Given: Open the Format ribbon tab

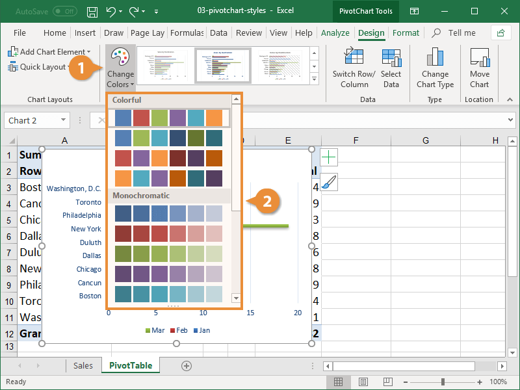Looking at the screenshot, I should pyautogui.click(x=406, y=33).
